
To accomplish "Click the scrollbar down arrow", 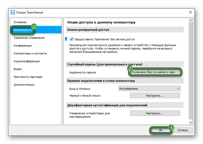I will tap(191, 122).
